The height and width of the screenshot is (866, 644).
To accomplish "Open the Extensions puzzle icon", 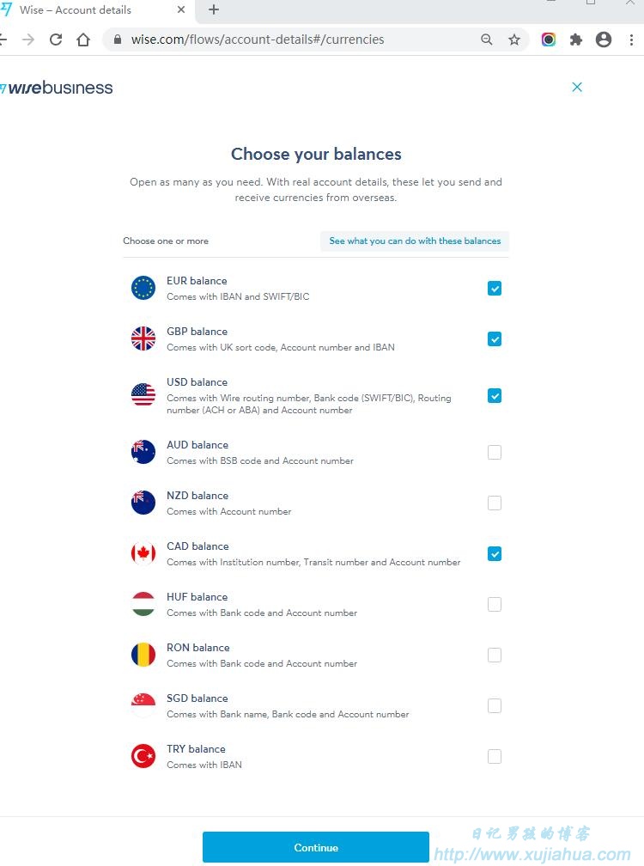I will coord(575,40).
